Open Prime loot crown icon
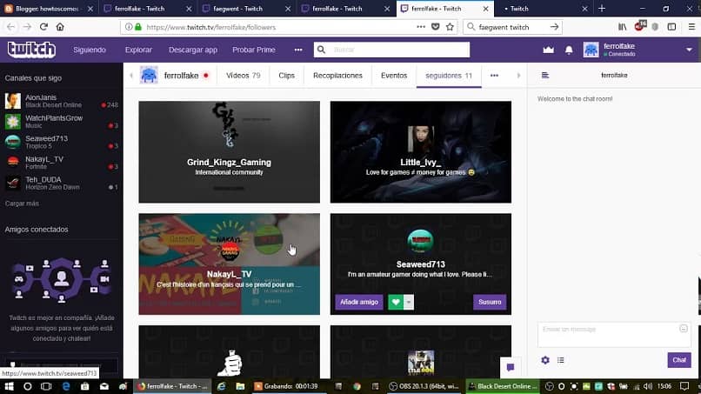The width and height of the screenshot is (701, 394). [549, 50]
